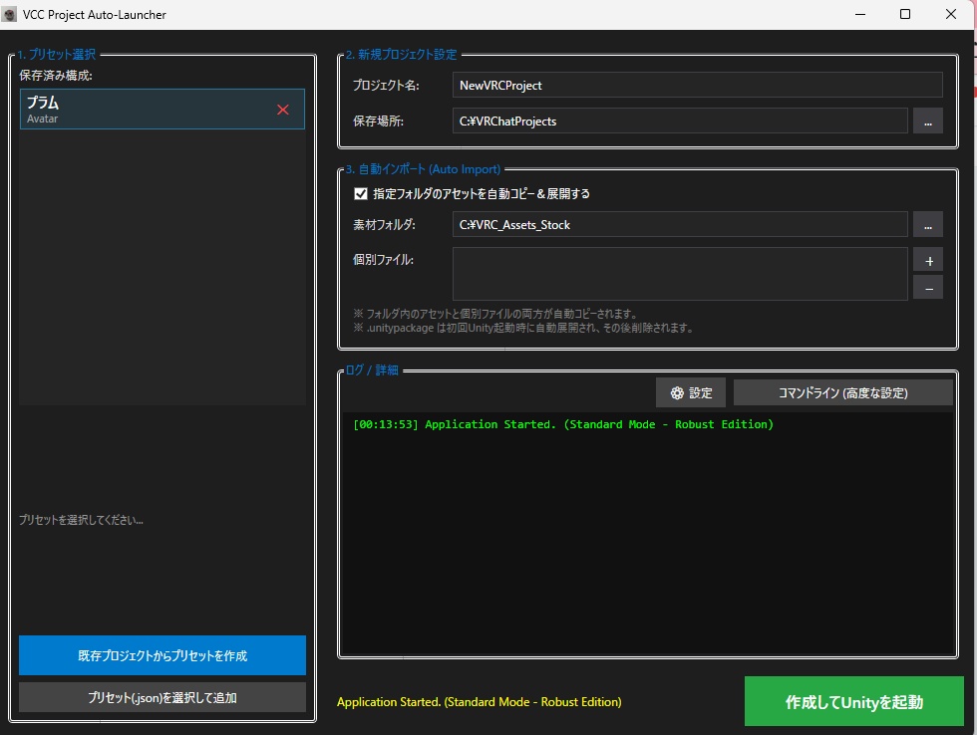Viewport: 977px width, 735px height.
Task: Add an individual file with the plus icon
Action: pos(927,259)
